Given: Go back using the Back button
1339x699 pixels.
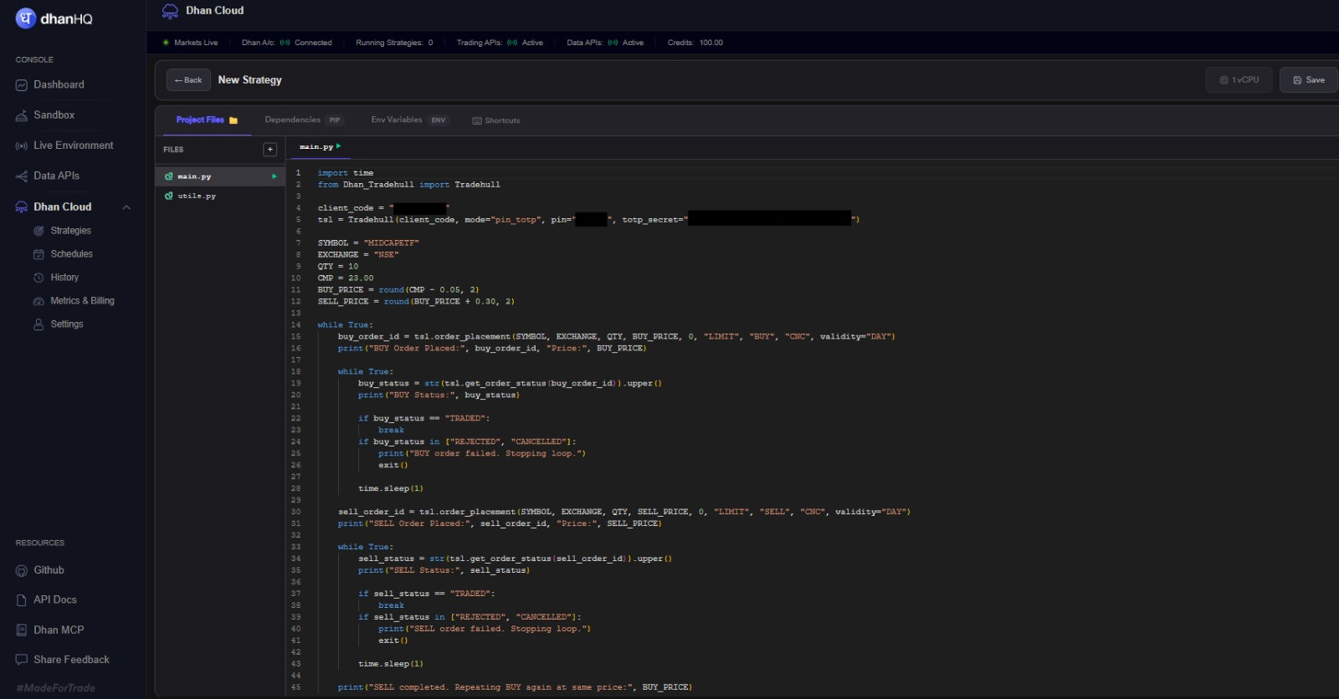Looking at the screenshot, I should pyautogui.click(x=188, y=80).
